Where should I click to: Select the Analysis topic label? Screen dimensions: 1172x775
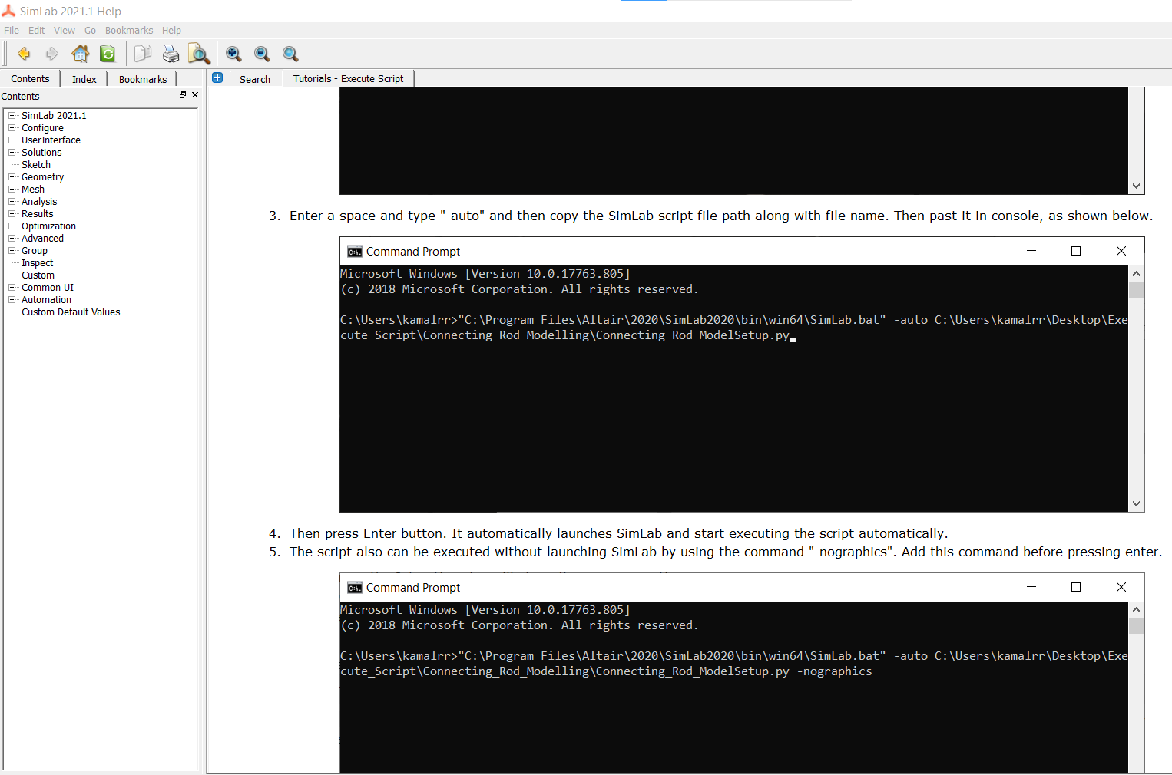39,202
